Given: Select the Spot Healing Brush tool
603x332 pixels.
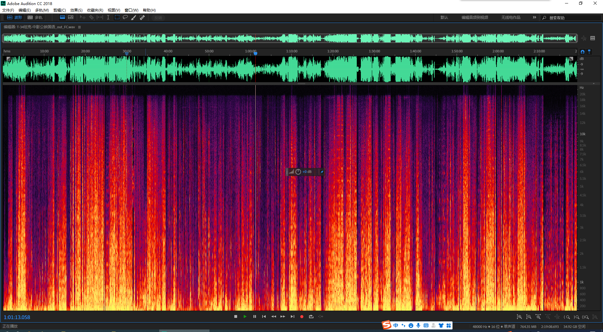Looking at the screenshot, I should point(142,18).
